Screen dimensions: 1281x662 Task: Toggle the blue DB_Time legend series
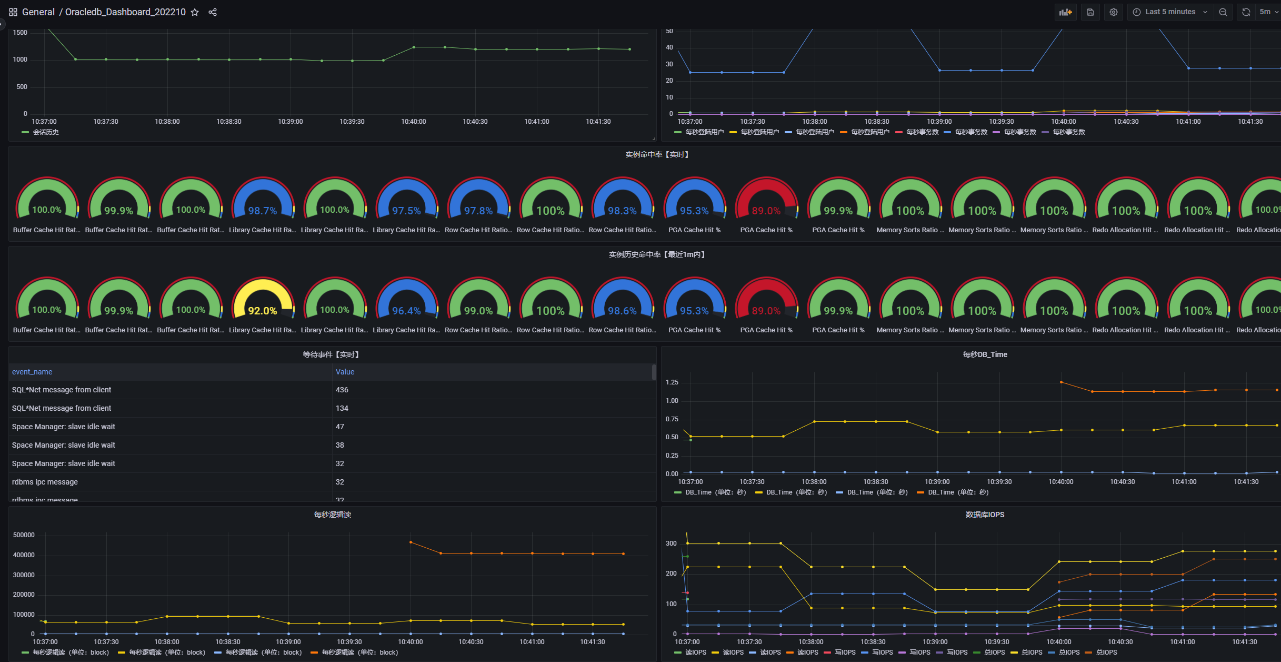(x=877, y=492)
